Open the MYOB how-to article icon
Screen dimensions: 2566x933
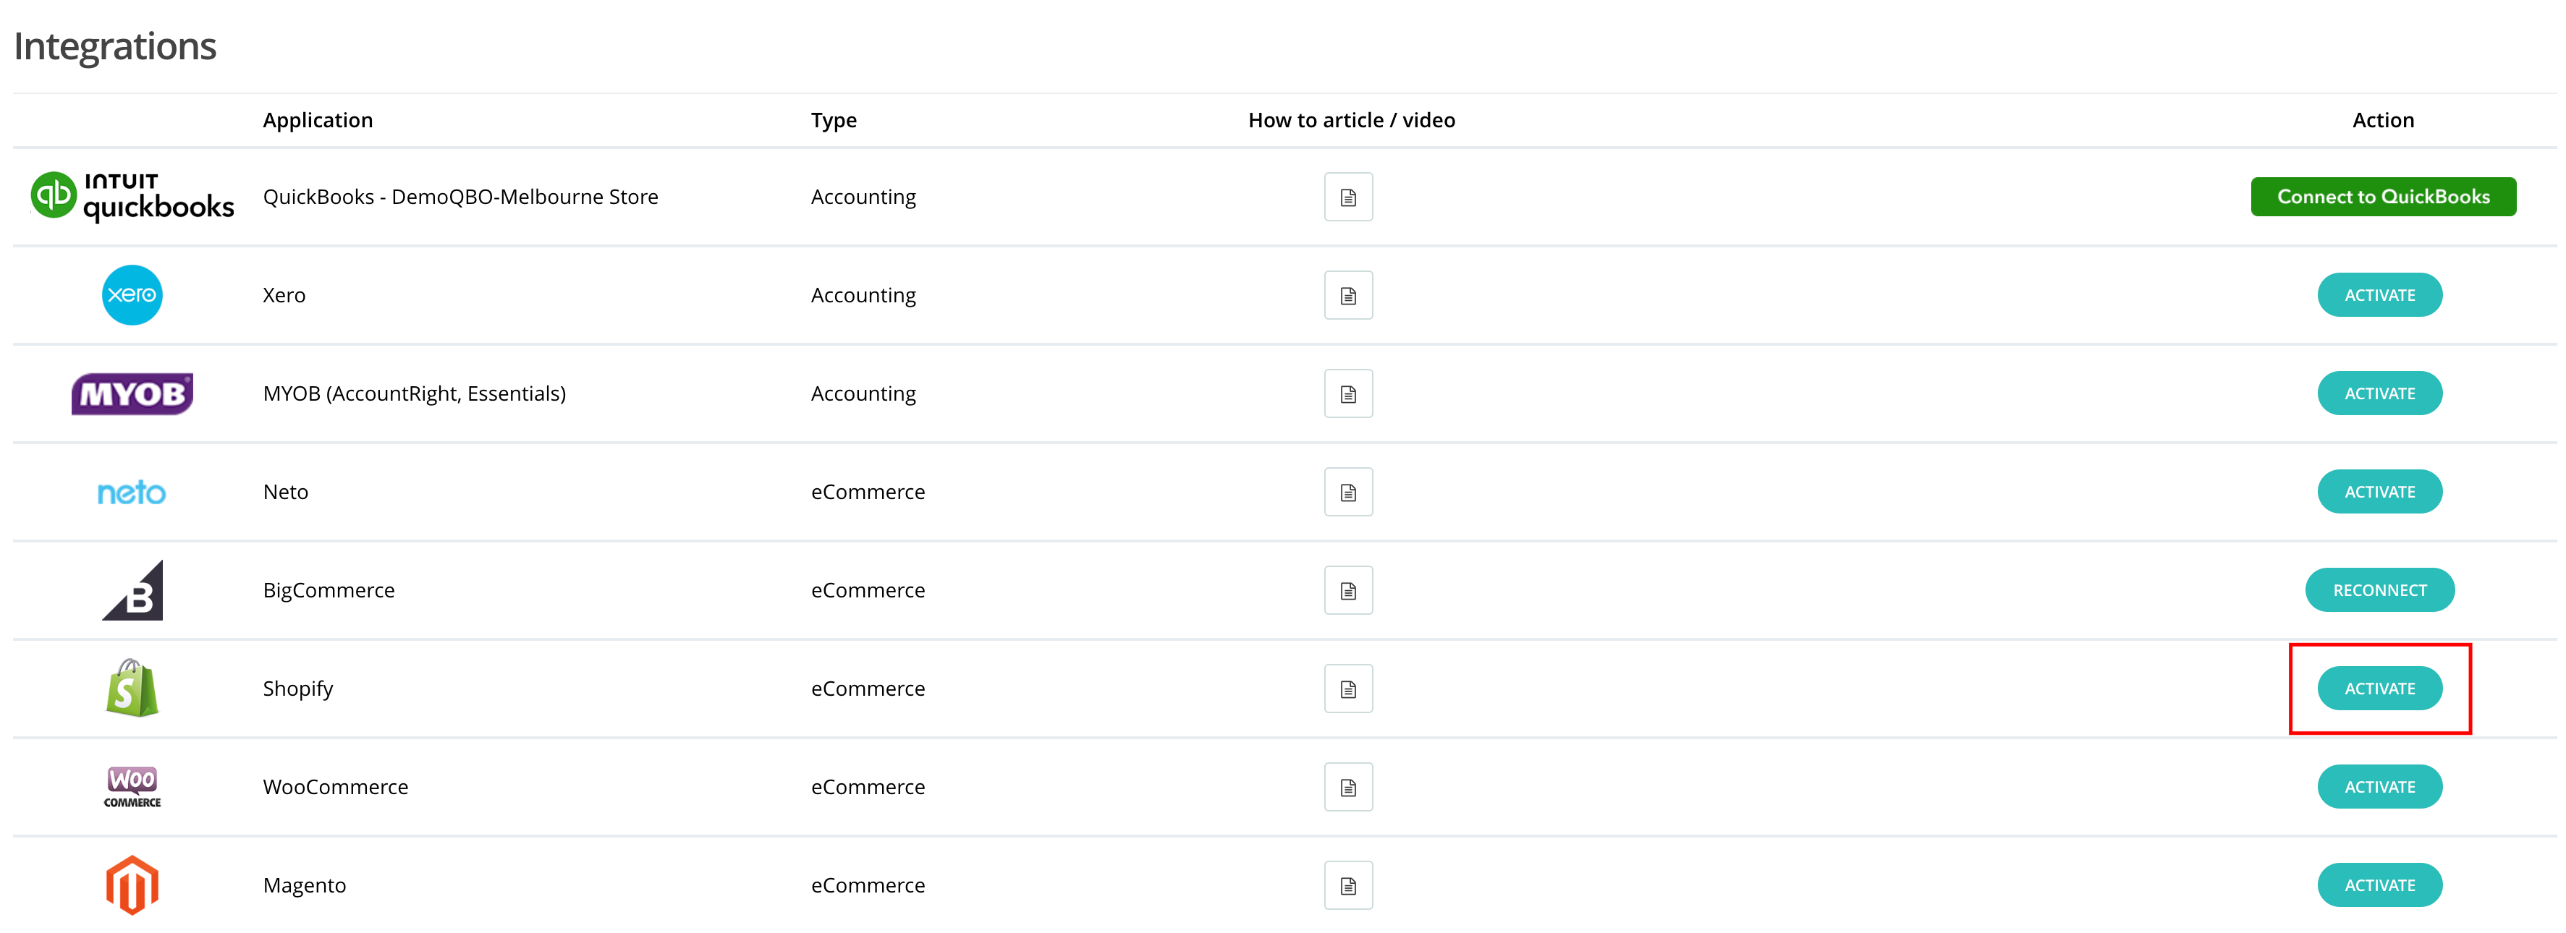(x=1347, y=394)
